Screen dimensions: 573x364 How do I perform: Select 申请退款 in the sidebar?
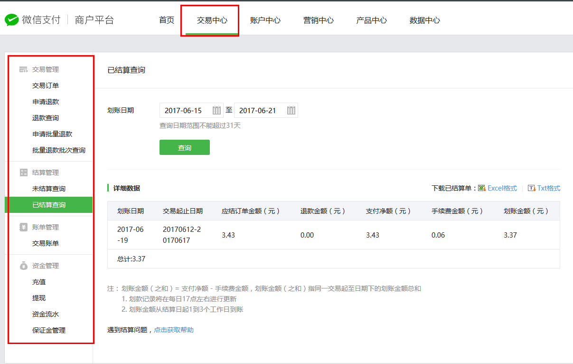pos(46,102)
